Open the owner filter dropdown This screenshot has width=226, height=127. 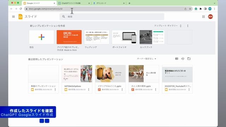[x=147, y=59]
